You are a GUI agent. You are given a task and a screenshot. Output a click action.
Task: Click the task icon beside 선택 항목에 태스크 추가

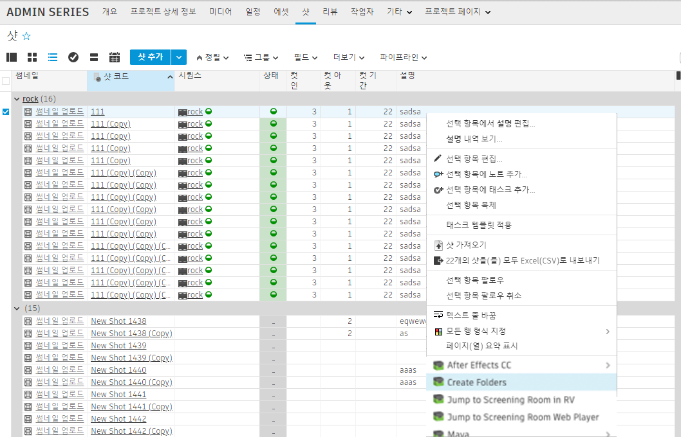pos(438,190)
